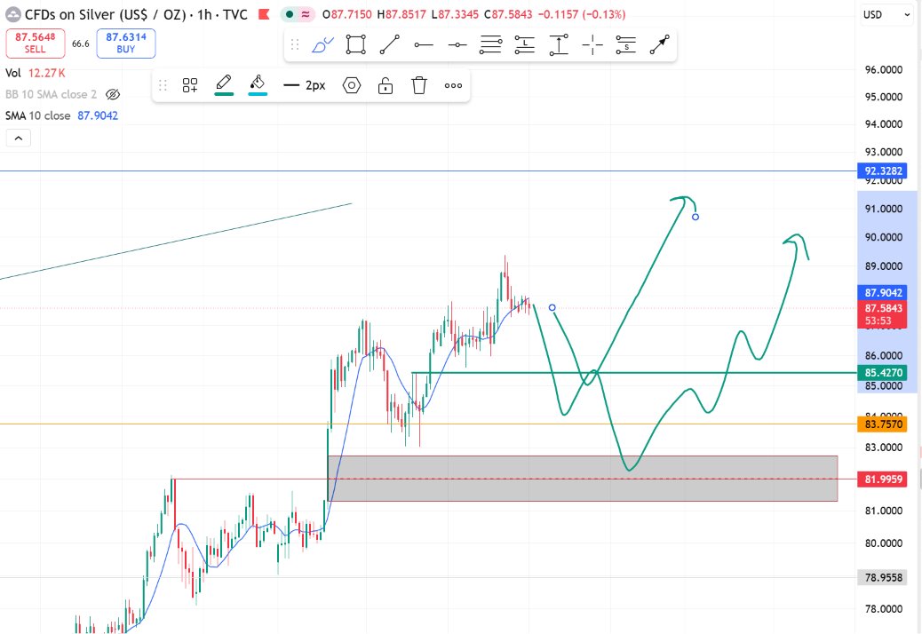
Task: Click the CFDs on Silver symbol title
Action: coord(136,15)
